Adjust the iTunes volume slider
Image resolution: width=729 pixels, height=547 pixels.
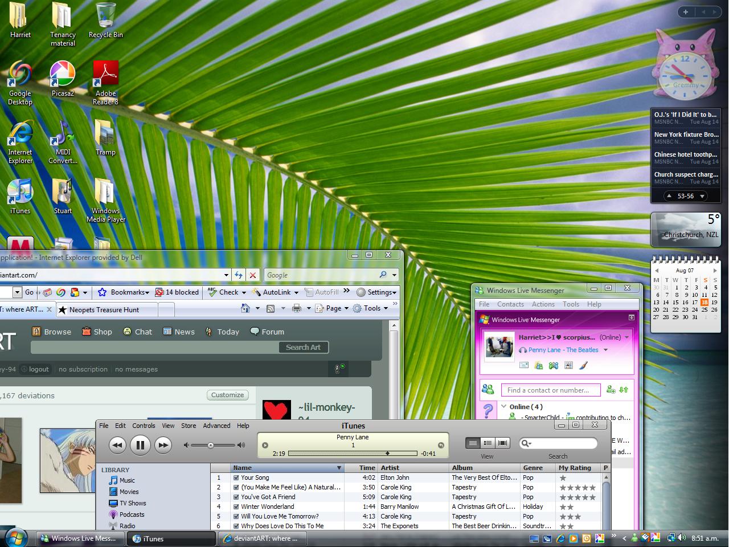(x=211, y=445)
